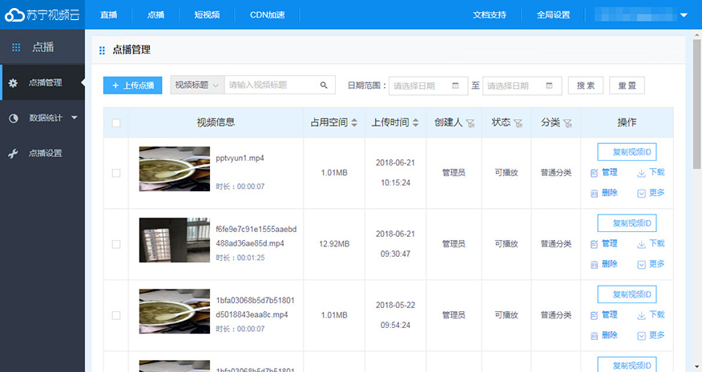702x372 pixels.
Task: Open the 点播 top navigation tab
Action: pyautogui.click(x=155, y=14)
